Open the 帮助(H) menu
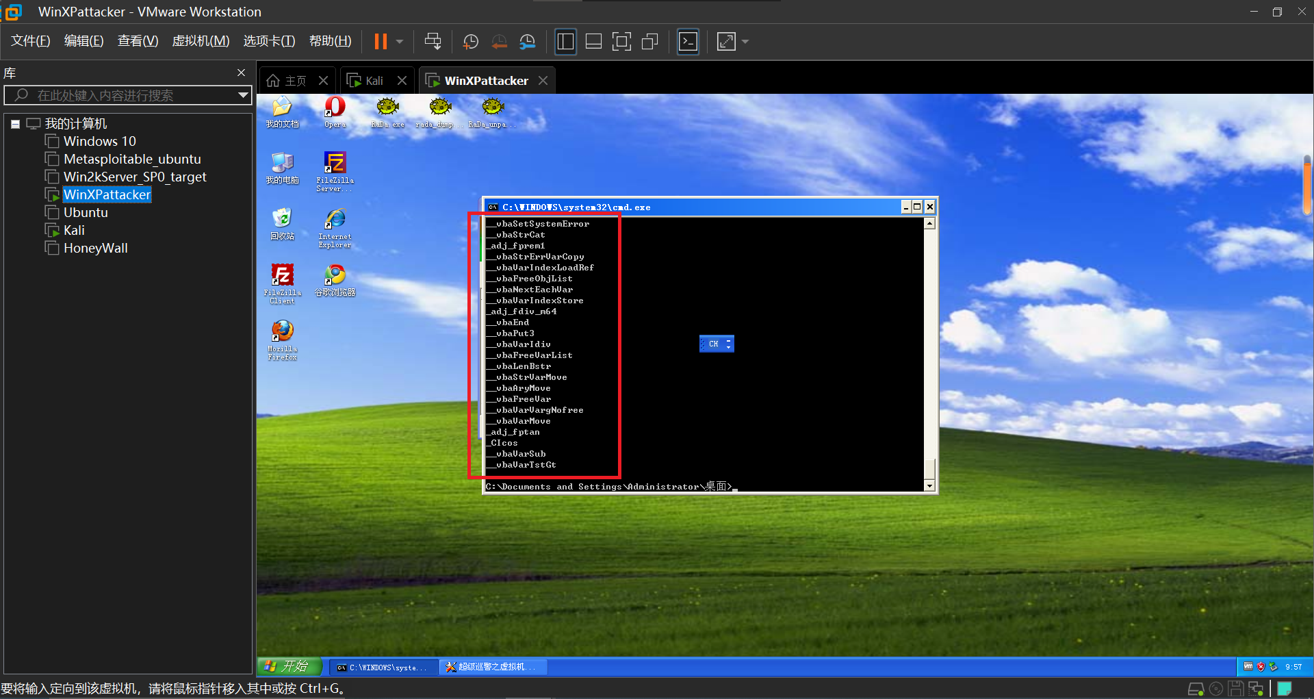The image size is (1314, 699). (330, 41)
